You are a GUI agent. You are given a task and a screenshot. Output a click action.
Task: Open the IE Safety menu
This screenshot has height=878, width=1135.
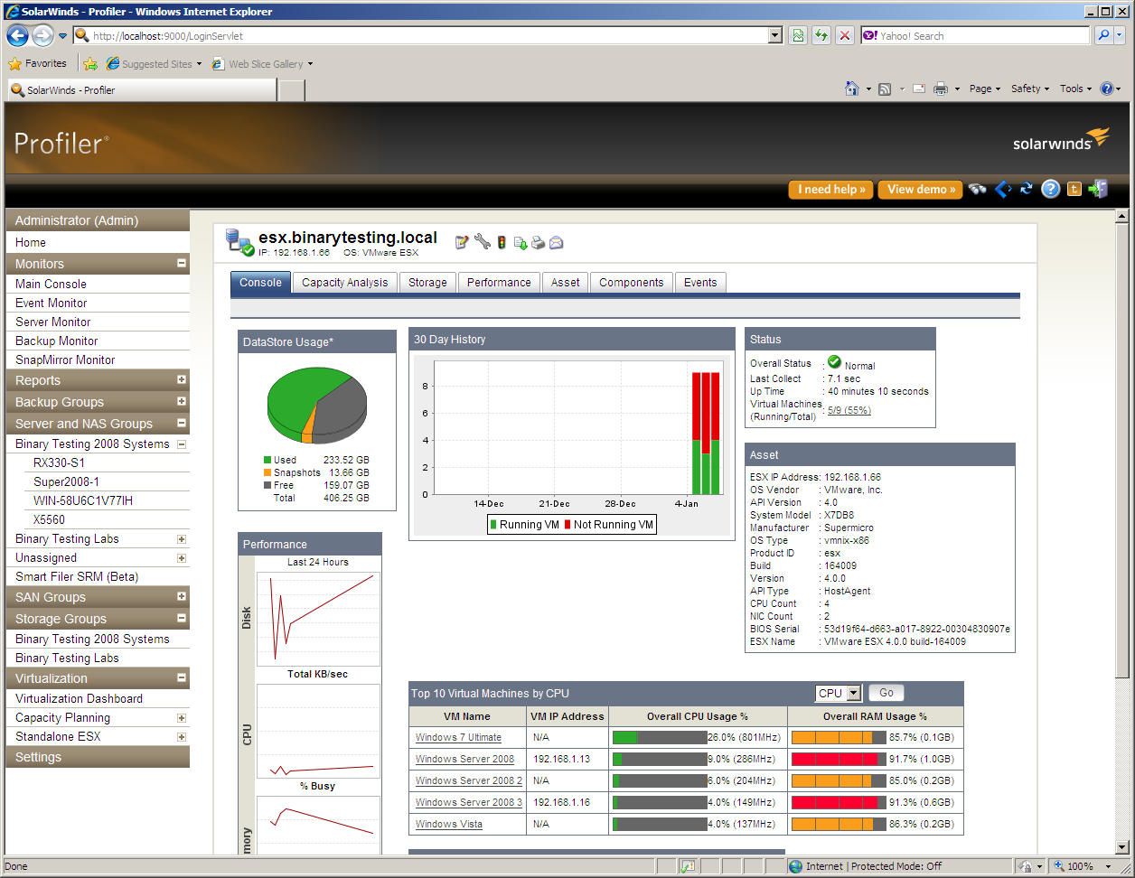pyautogui.click(x=1030, y=89)
